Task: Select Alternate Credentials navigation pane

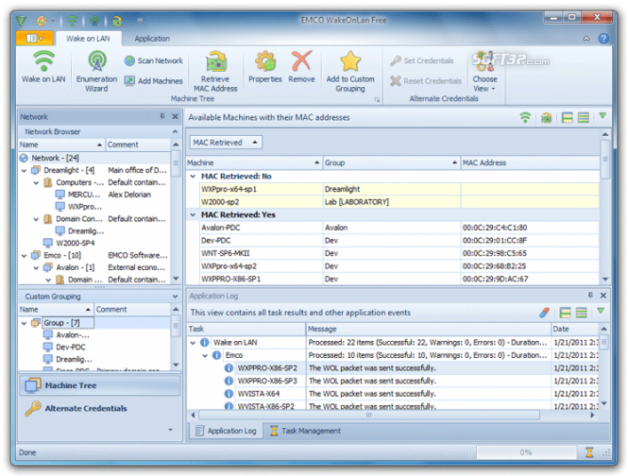Action: tap(99, 408)
